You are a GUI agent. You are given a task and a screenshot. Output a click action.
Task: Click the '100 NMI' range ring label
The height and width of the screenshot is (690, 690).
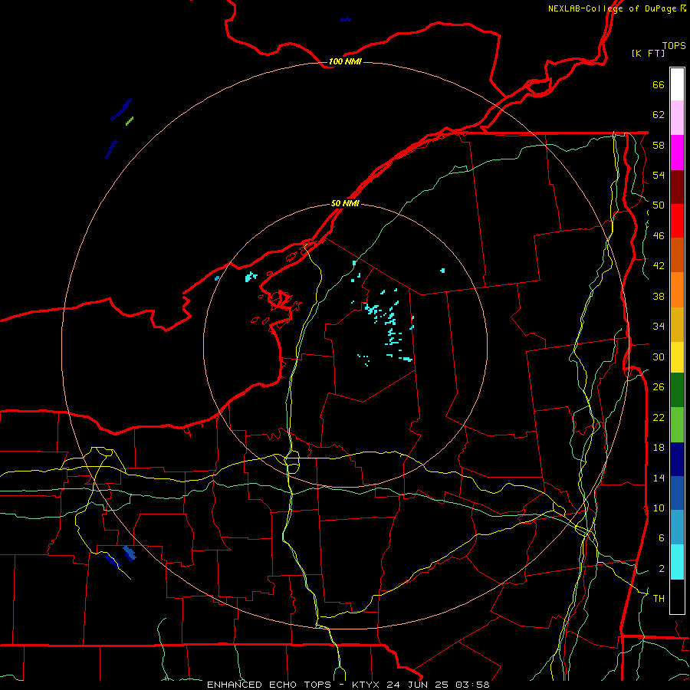pyautogui.click(x=345, y=61)
